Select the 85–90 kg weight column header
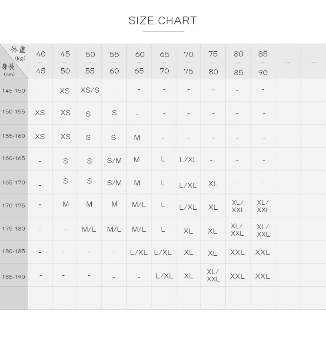 (x=263, y=63)
